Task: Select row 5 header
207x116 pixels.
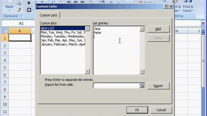Action: tap(5, 68)
